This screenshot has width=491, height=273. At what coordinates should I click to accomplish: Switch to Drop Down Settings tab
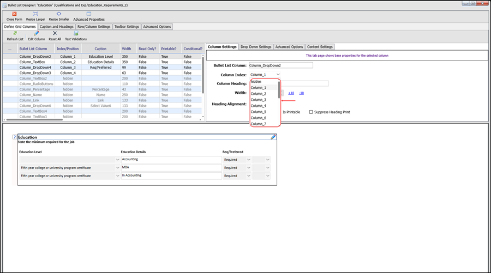pyautogui.click(x=256, y=47)
